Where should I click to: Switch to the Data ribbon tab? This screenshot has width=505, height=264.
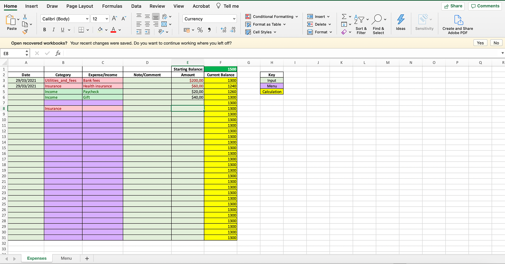(x=136, y=6)
